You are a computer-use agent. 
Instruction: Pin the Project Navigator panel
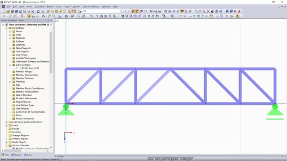(x=48, y=20)
